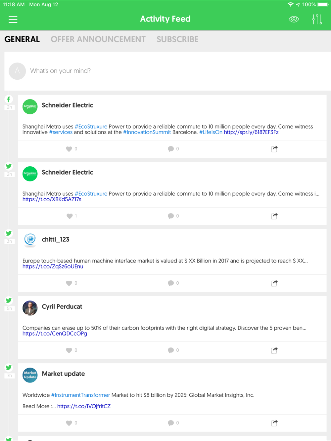This screenshot has height=441, width=331.
Task: Open the hamburger menu
Action: tap(13, 19)
